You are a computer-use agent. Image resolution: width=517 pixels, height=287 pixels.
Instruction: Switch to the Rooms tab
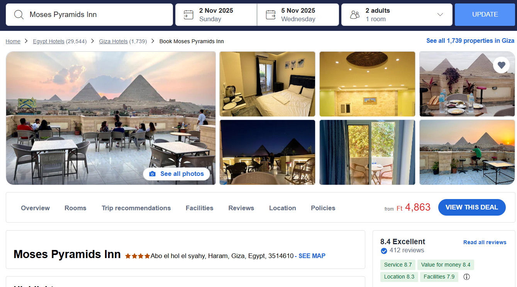(x=75, y=208)
